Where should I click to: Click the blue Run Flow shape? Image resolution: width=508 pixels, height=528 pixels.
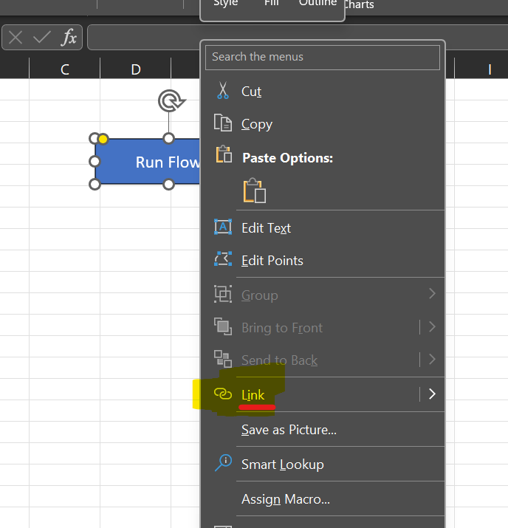148,162
